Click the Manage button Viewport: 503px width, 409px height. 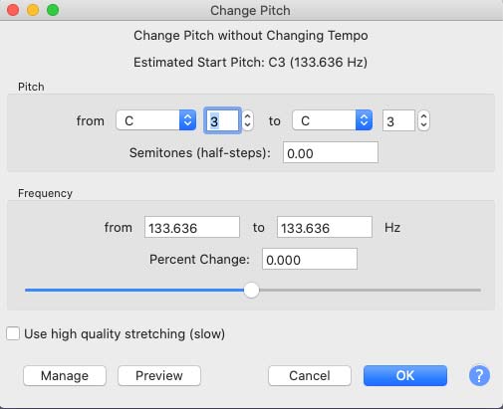click(65, 376)
